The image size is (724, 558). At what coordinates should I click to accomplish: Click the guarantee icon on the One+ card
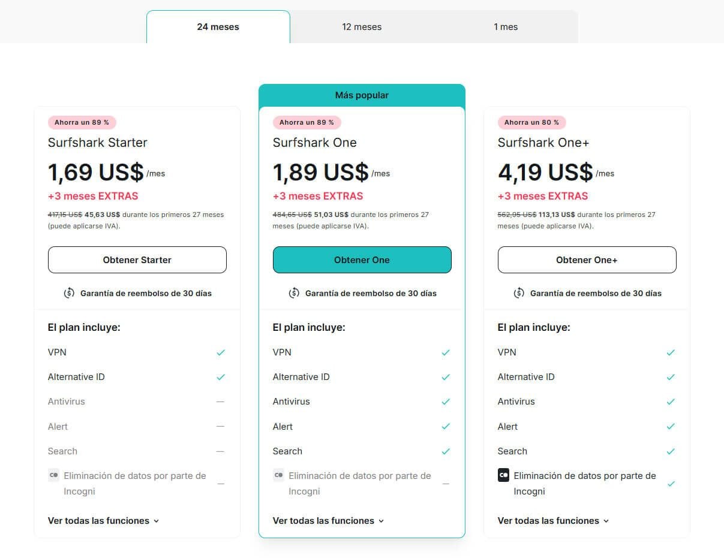point(518,293)
